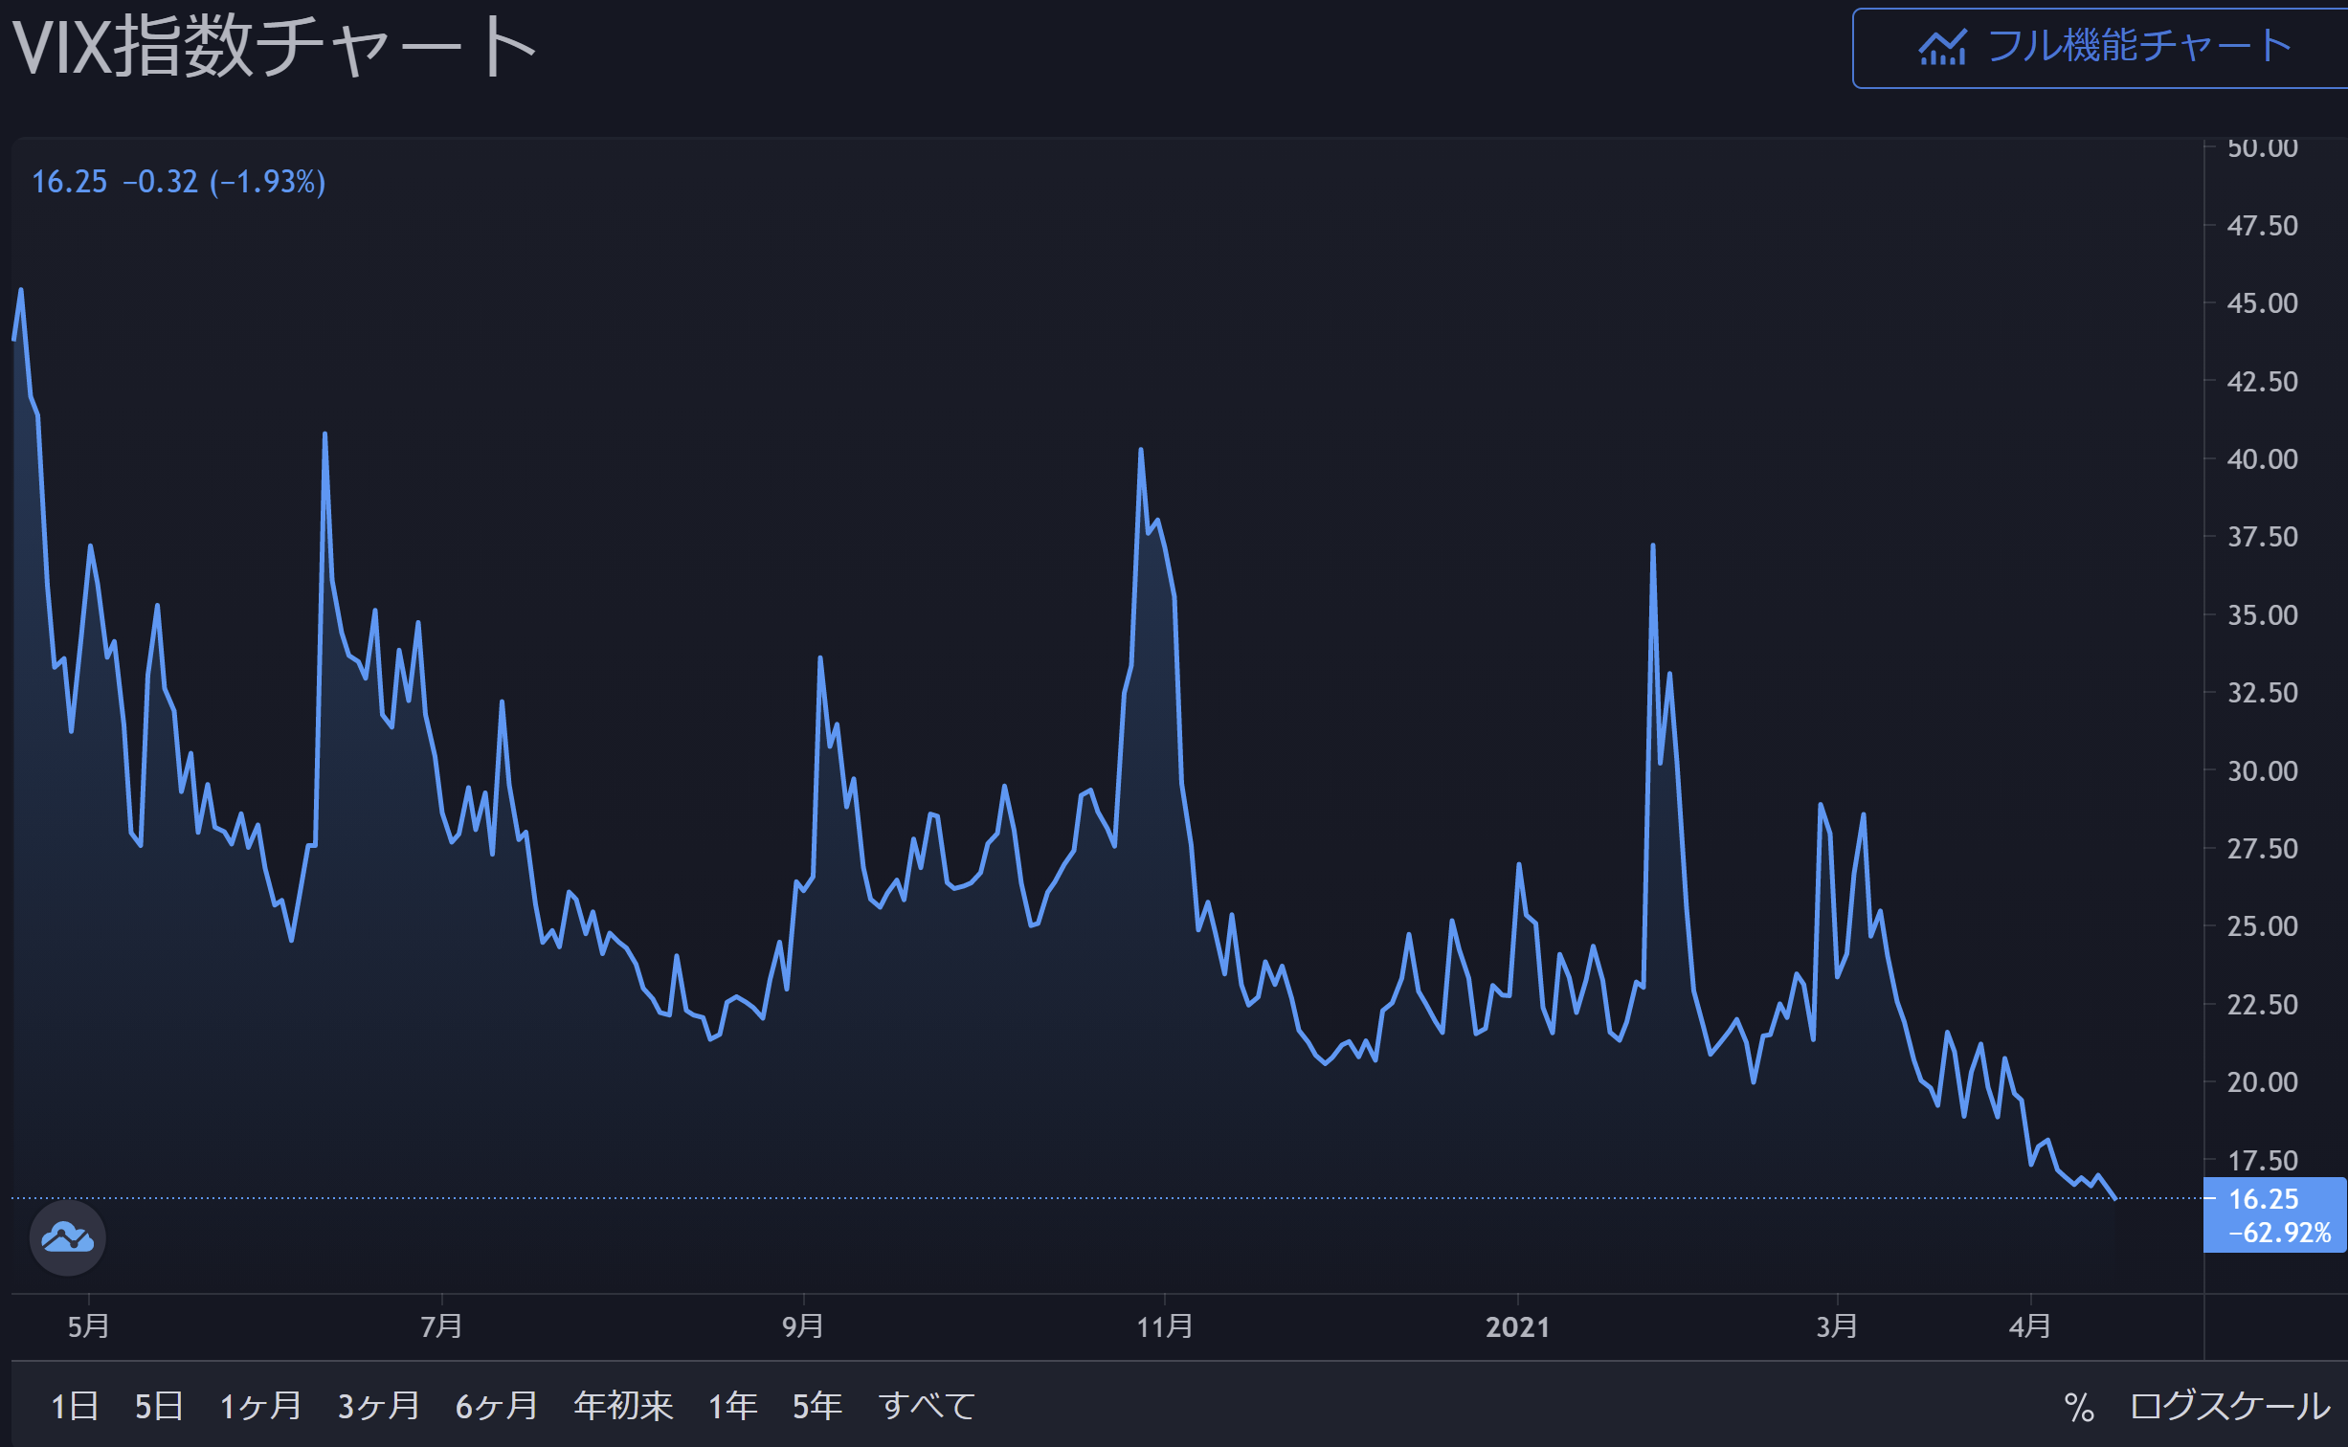This screenshot has width=2348, height=1447.
Task: Click the TradingView cloud logo icon
Action: pos(68,1237)
